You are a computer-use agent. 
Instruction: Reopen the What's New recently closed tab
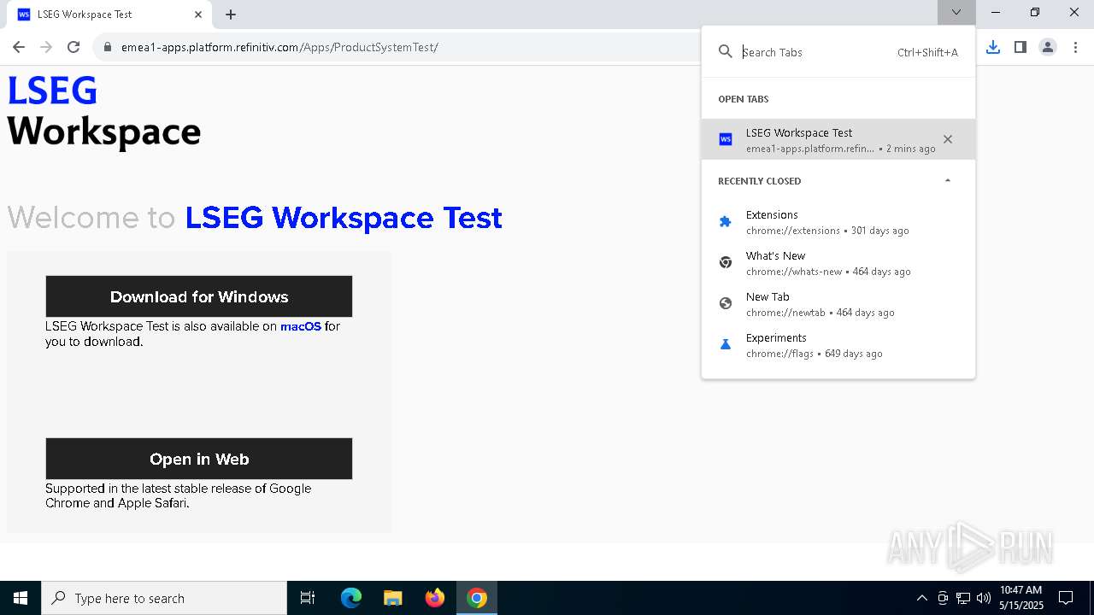(x=838, y=263)
